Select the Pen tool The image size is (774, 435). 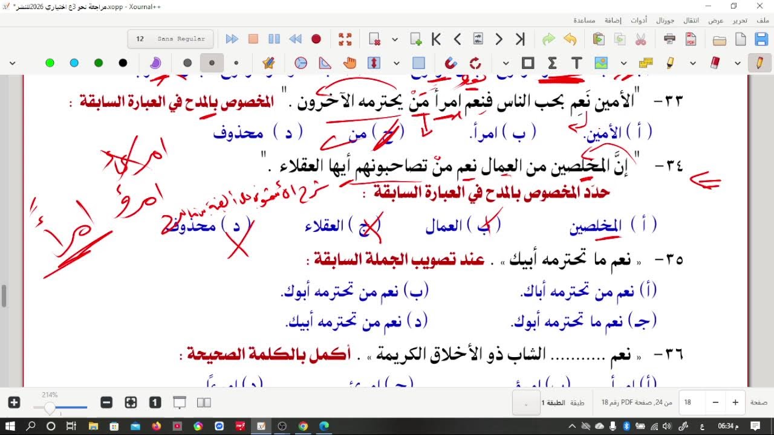pyautogui.click(x=759, y=63)
